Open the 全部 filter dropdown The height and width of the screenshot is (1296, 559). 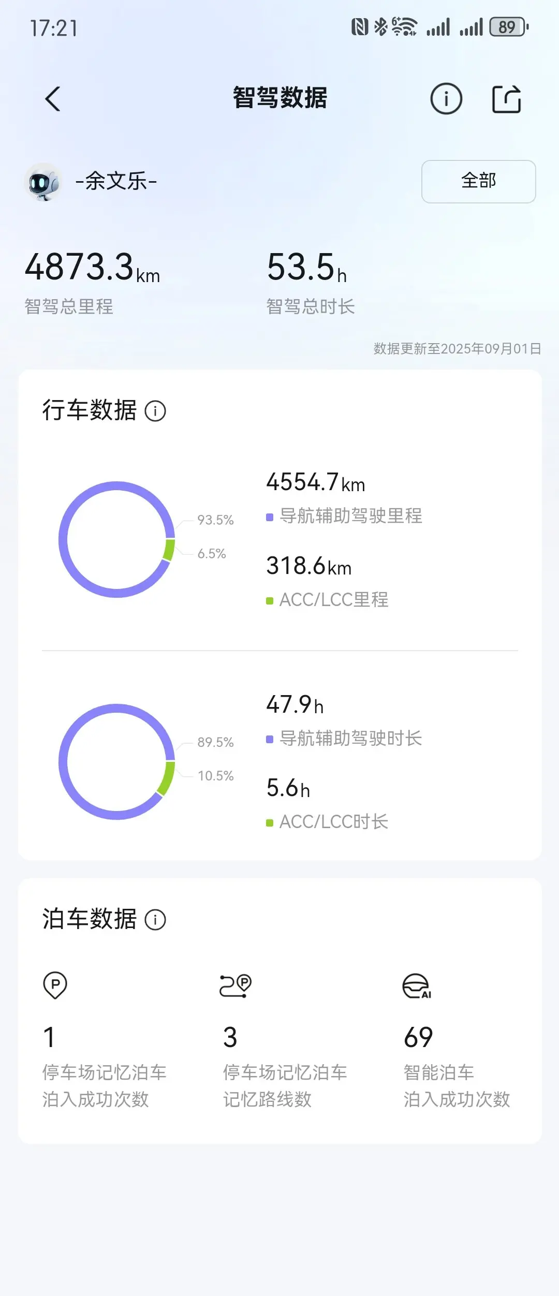point(479,181)
